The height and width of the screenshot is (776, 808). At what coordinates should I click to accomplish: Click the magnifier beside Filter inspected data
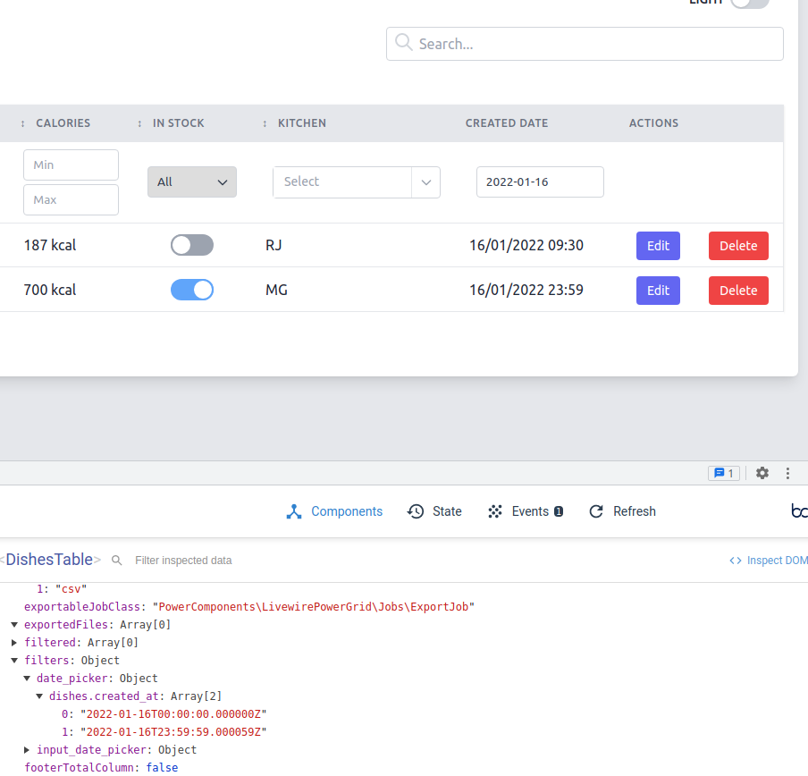[117, 560]
